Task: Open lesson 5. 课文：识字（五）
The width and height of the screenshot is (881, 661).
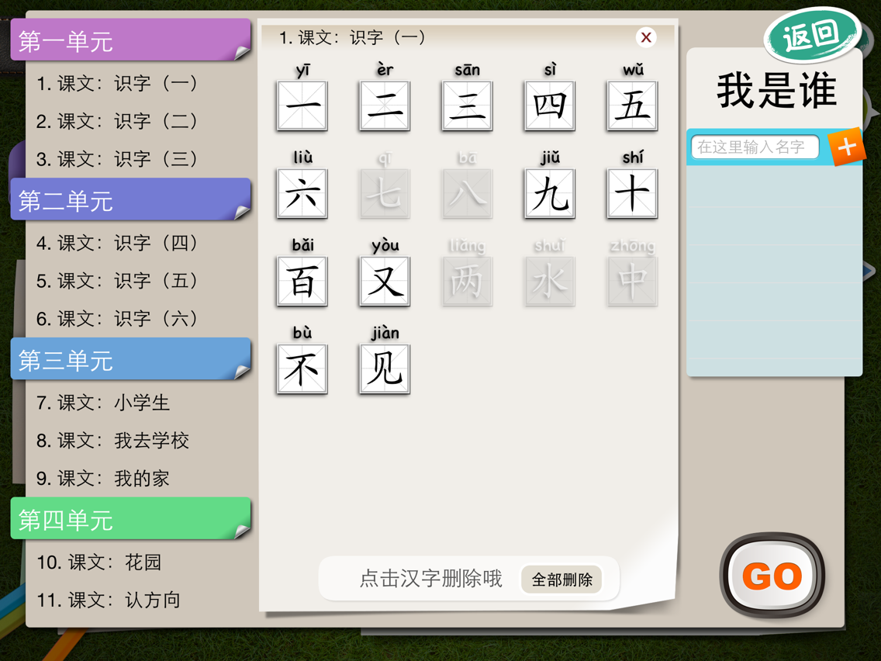Action: (x=117, y=281)
